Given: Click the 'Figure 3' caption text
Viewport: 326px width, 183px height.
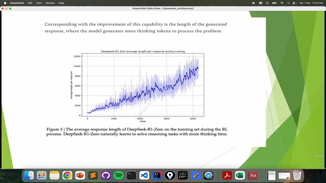Looking at the screenshot, I should (137, 132).
